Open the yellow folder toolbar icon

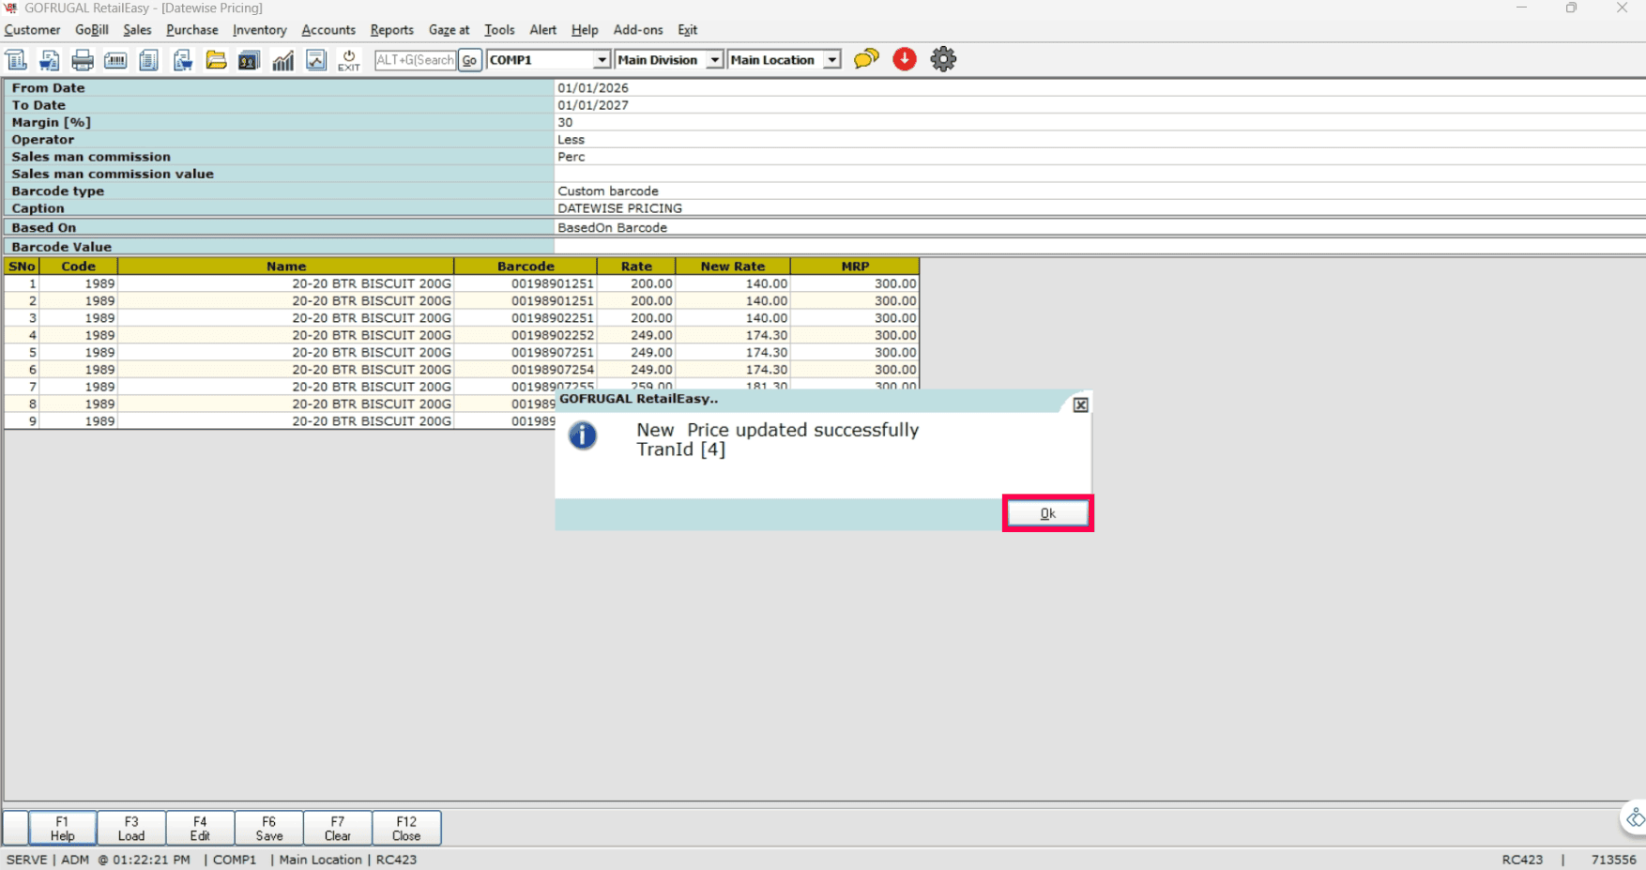pos(216,60)
